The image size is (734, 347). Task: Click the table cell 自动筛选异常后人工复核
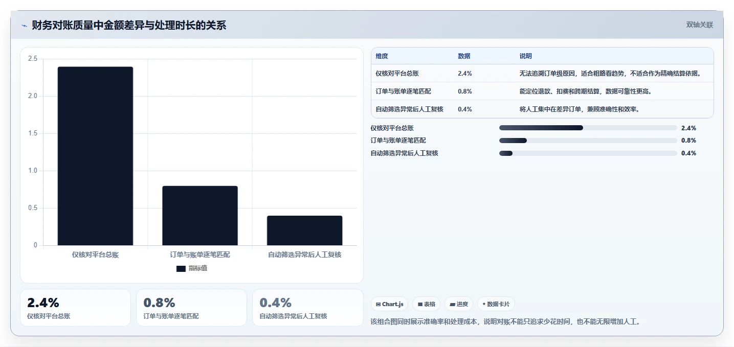[x=409, y=109]
